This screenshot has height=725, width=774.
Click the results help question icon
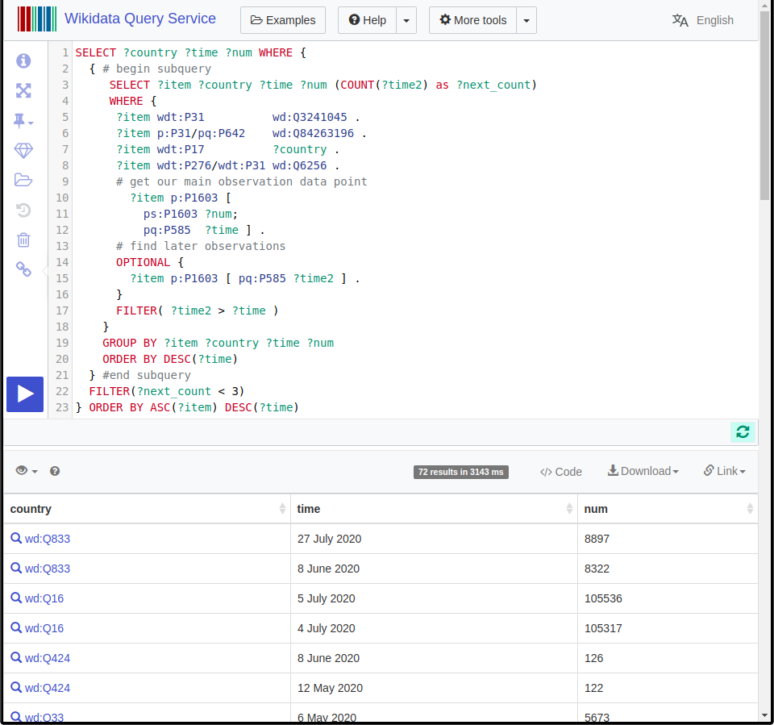point(55,471)
